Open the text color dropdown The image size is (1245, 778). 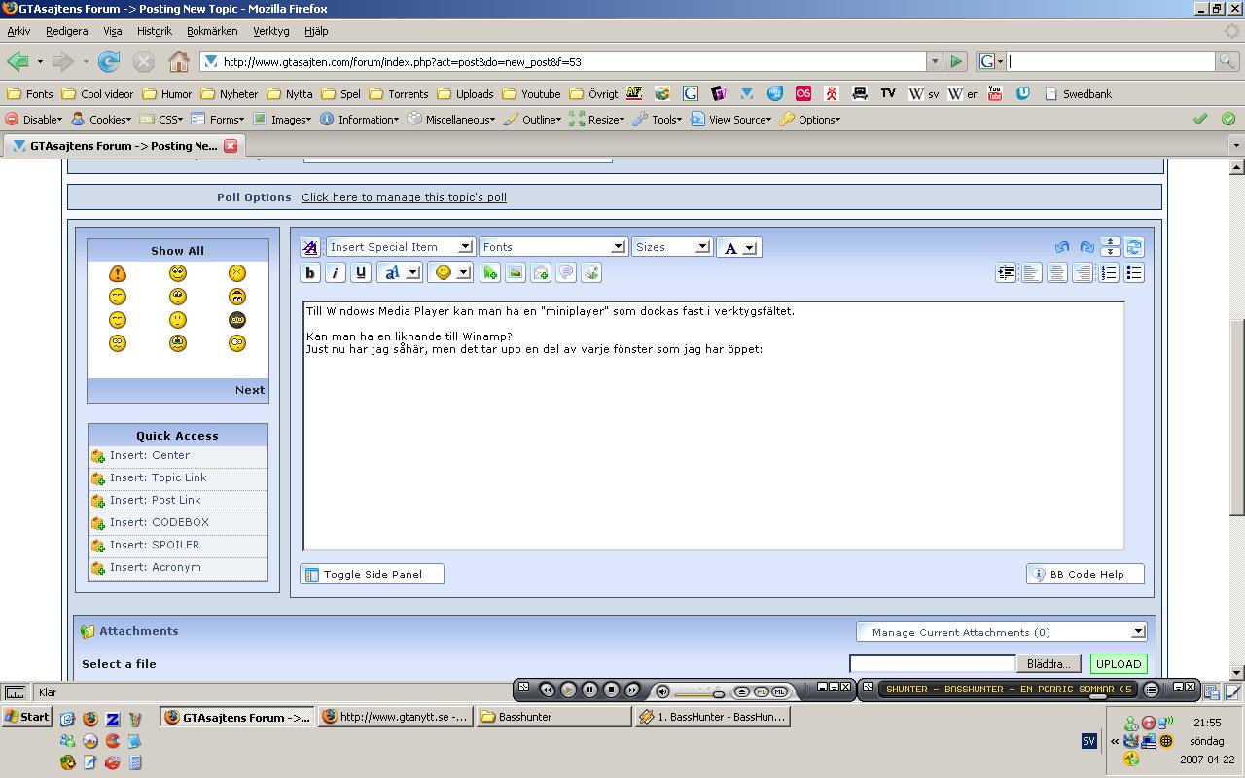click(738, 248)
